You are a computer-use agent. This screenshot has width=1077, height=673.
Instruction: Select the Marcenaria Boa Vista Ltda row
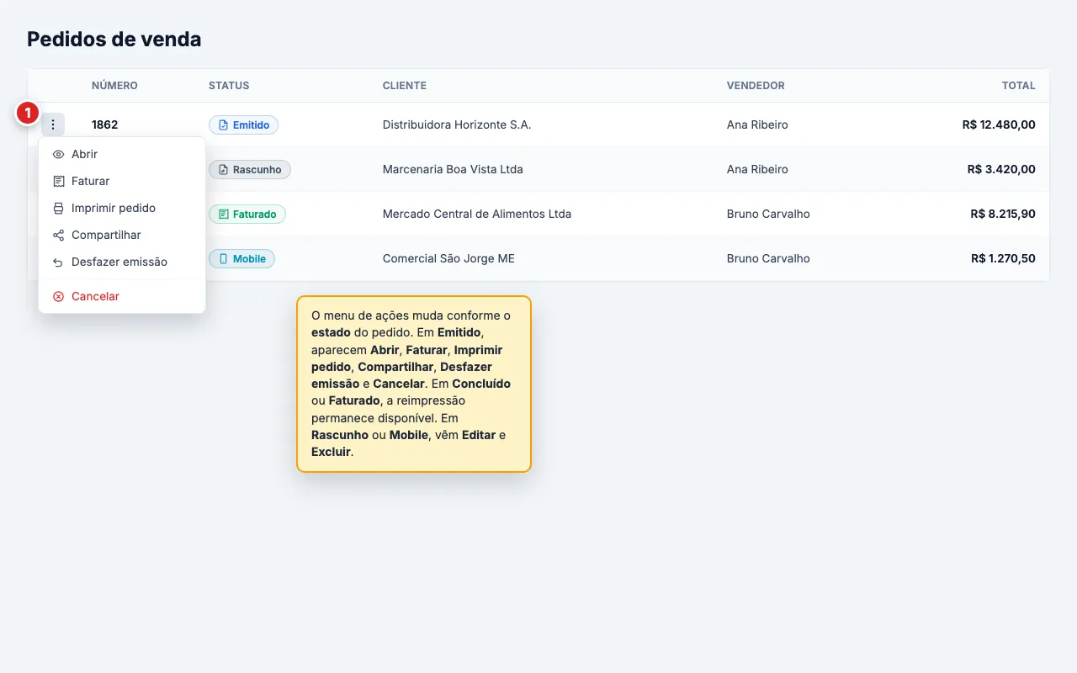538,170
